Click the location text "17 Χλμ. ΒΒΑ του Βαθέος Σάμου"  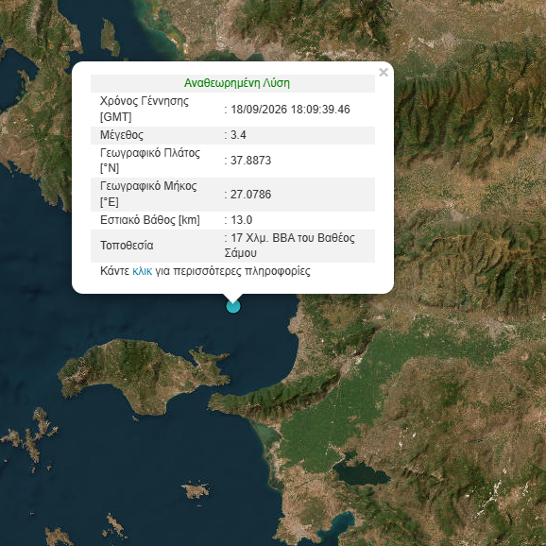(x=290, y=246)
